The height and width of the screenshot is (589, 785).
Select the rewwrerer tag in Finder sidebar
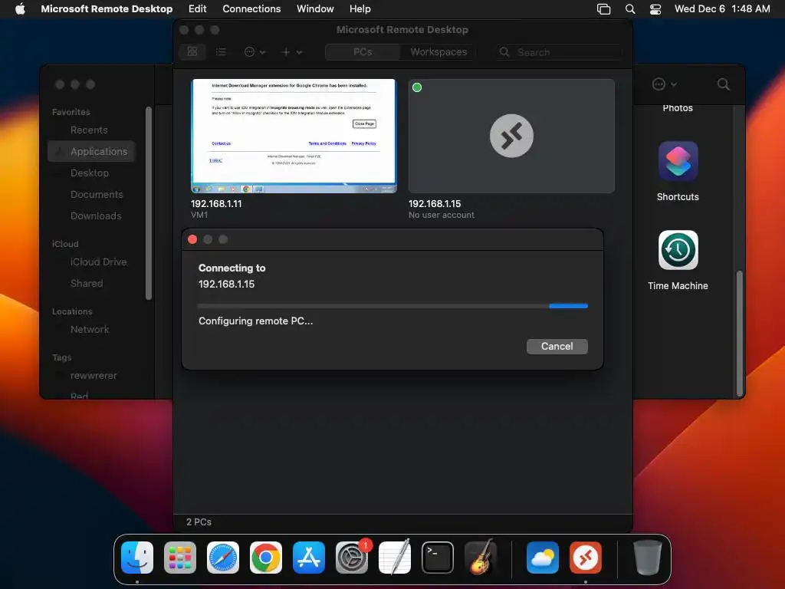[92, 376]
